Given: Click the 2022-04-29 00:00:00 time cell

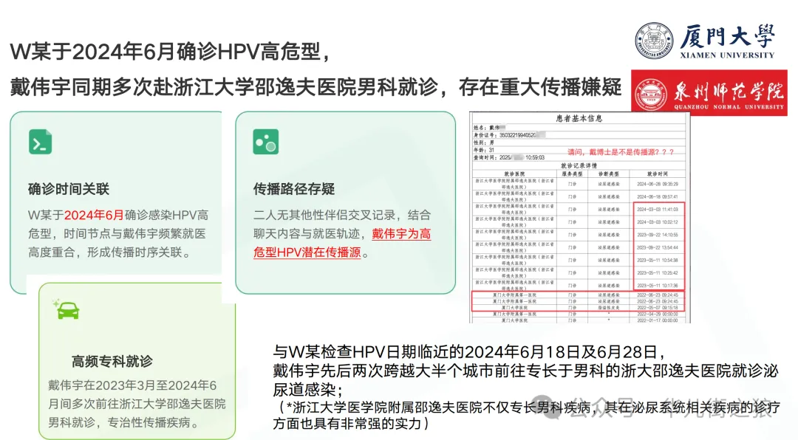Looking at the screenshot, I should [658, 314].
